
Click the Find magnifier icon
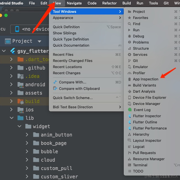(x=129, y=24)
